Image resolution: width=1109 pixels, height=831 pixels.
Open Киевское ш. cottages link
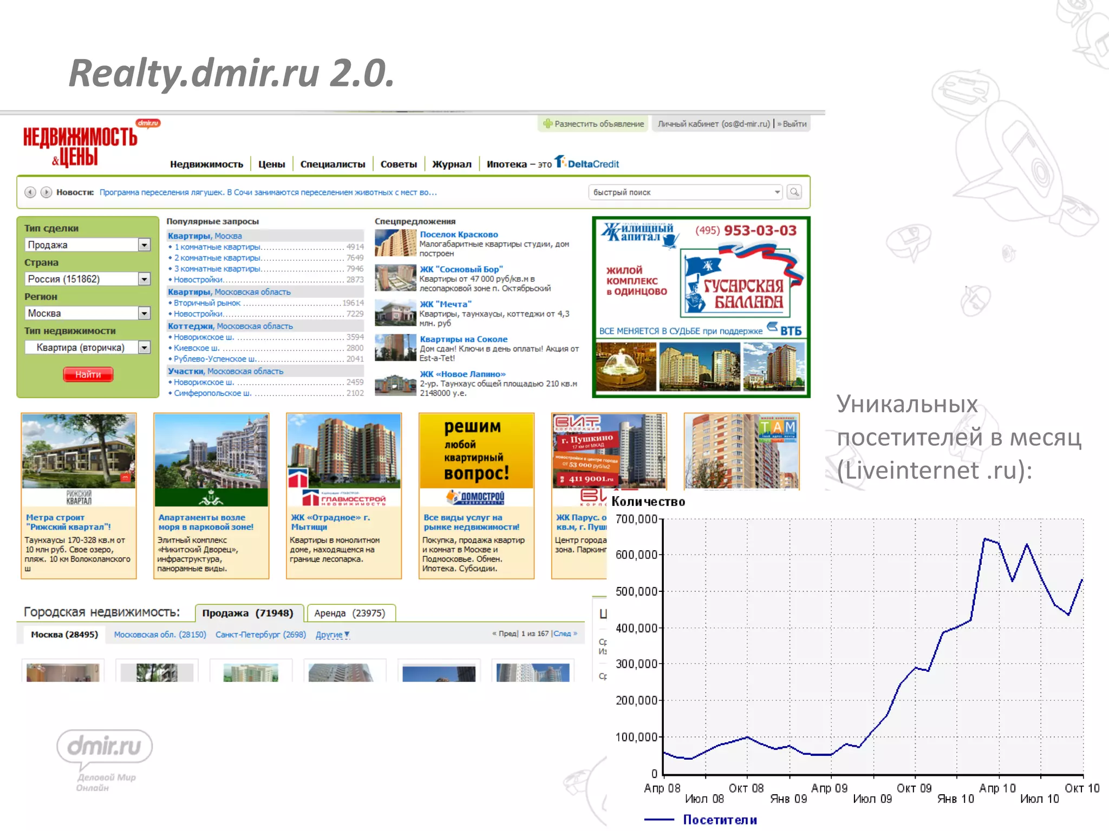click(197, 348)
